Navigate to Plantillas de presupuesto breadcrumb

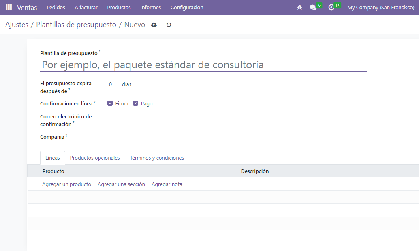(76, 24)
